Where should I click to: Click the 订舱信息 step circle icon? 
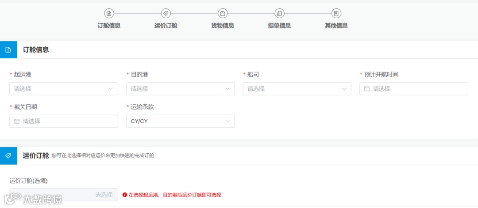(x=109, y=13)
